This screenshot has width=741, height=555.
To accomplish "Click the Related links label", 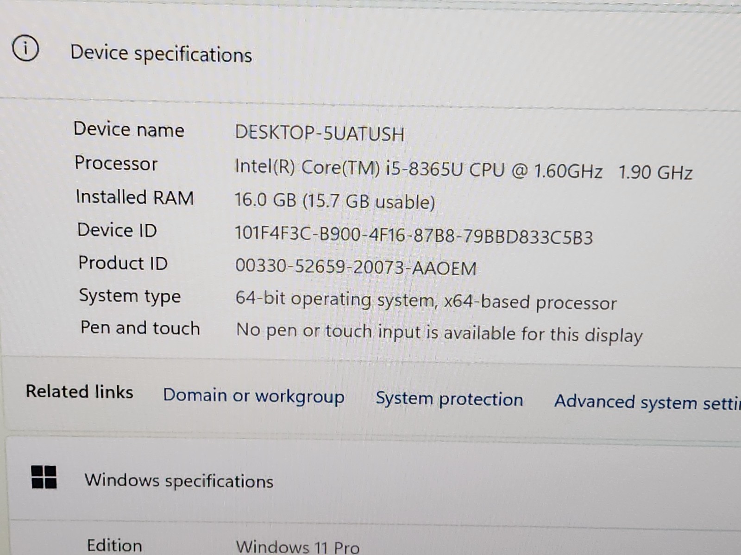I will pos(80,391).
